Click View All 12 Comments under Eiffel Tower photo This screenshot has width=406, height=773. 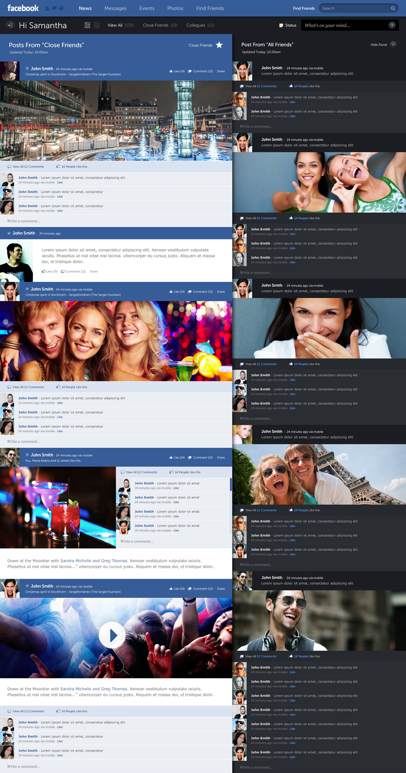258,510
